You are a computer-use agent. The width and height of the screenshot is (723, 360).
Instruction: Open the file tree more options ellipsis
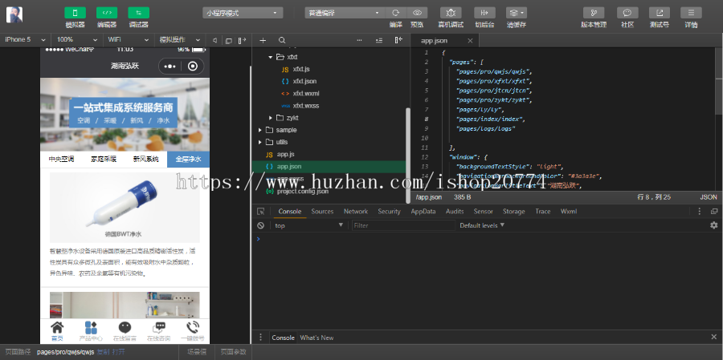[360, 41]
